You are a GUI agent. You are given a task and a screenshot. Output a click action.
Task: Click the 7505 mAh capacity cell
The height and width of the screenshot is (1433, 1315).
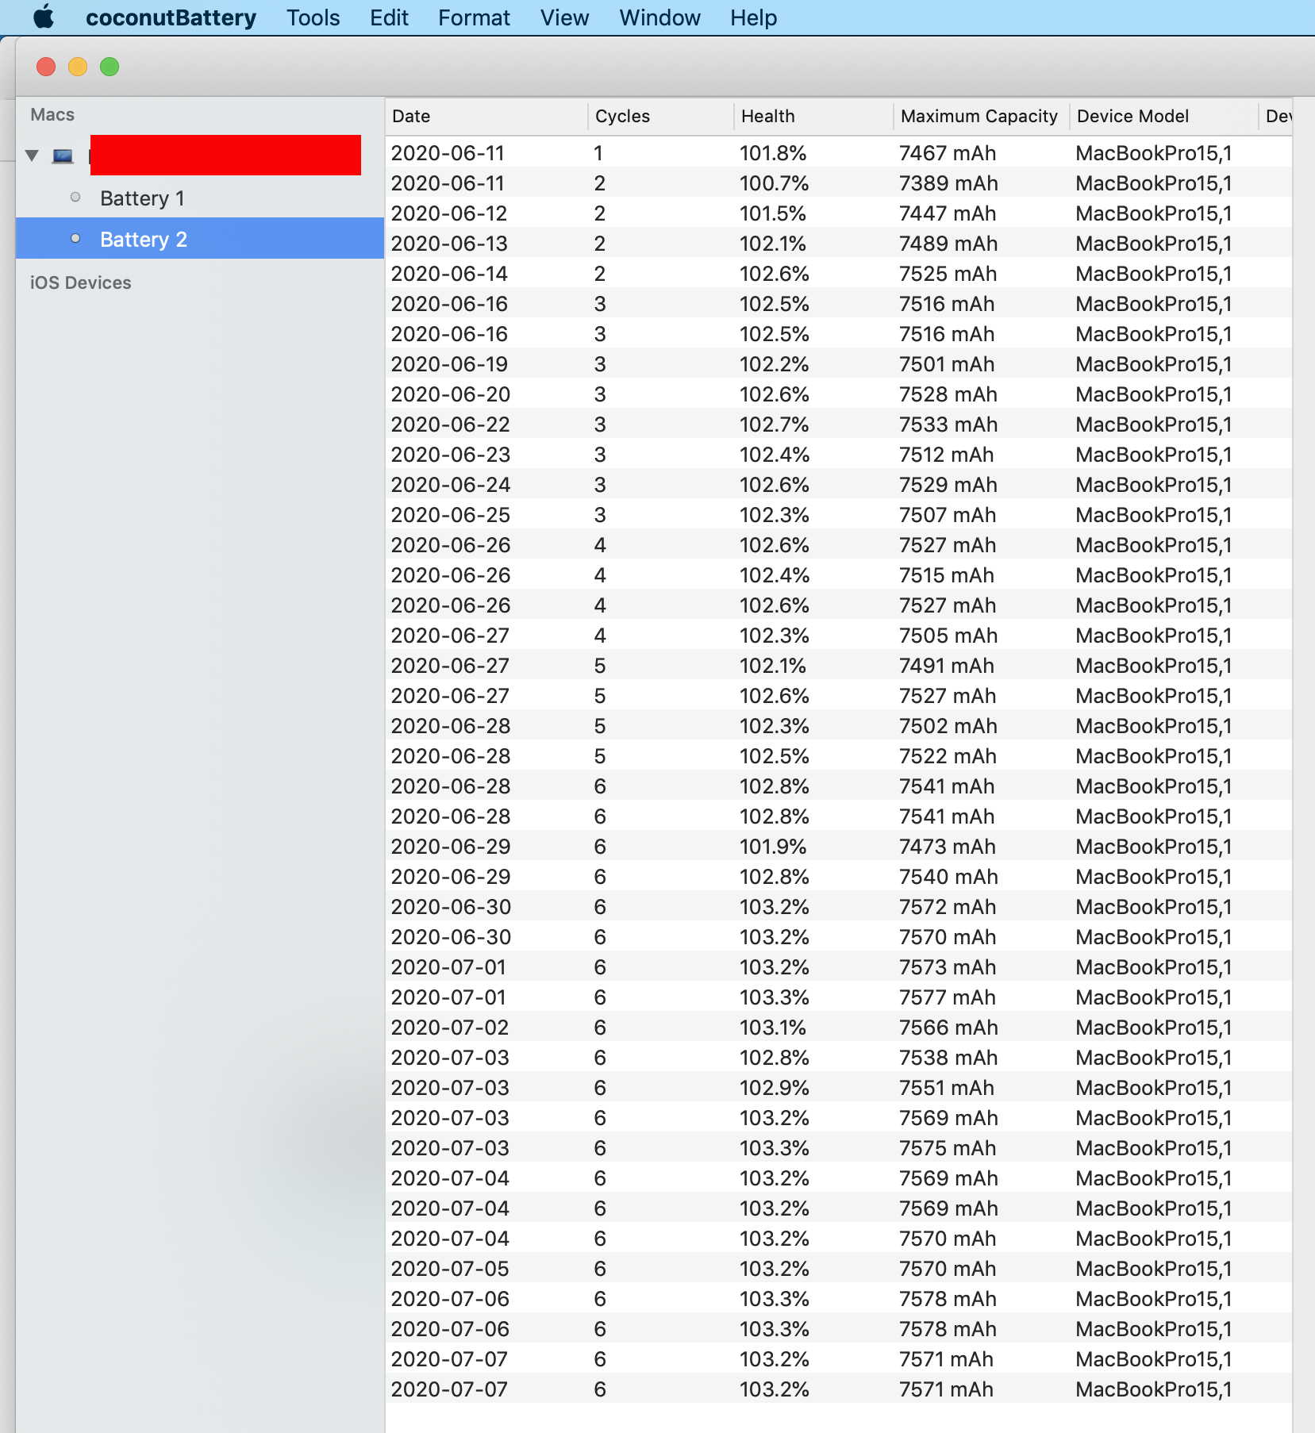point(948,636)
